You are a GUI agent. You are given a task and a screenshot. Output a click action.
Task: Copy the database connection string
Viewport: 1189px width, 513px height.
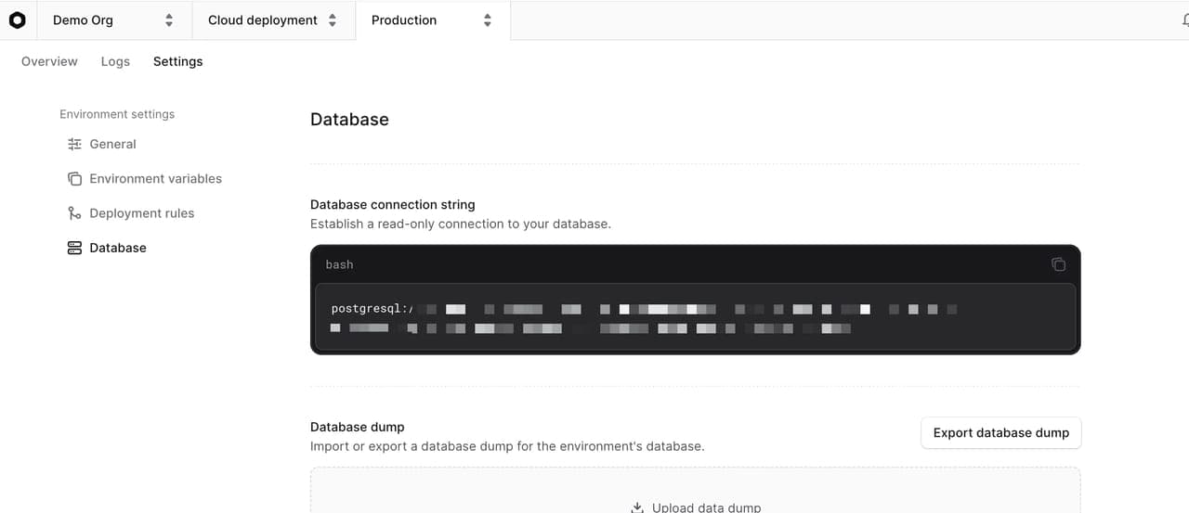(1058, 264)
